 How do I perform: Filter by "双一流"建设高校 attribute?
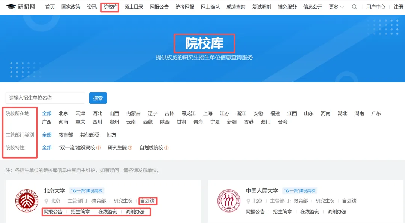coord(77,148)
